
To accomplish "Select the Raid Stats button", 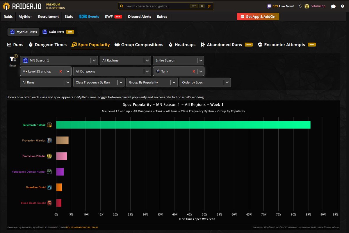I will point(58,32).
